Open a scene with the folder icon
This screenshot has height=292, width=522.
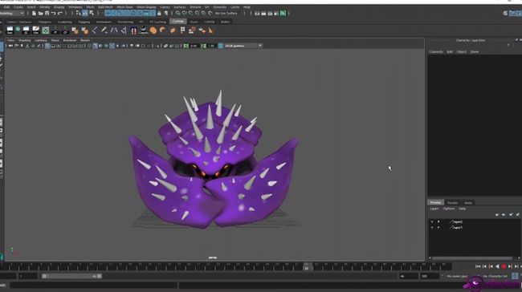41,14
